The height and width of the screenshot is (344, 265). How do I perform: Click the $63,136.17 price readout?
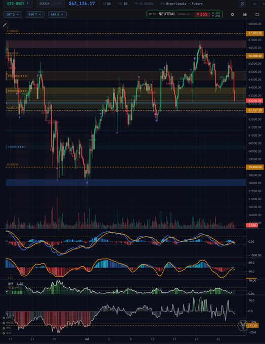coord(82,4)
